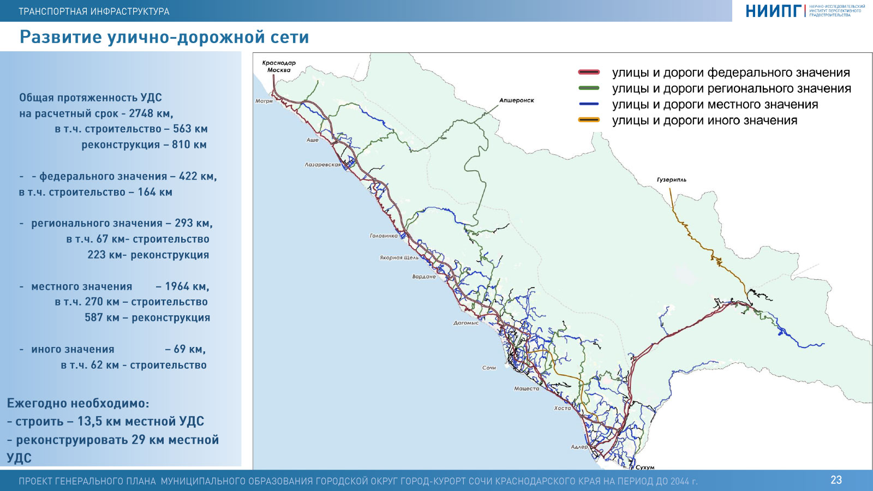The width and height of the screenshot is (873, 491).
Task: Click legend text 'улицы и дороги федерального значения'
Action: click(x=731, y=73)
